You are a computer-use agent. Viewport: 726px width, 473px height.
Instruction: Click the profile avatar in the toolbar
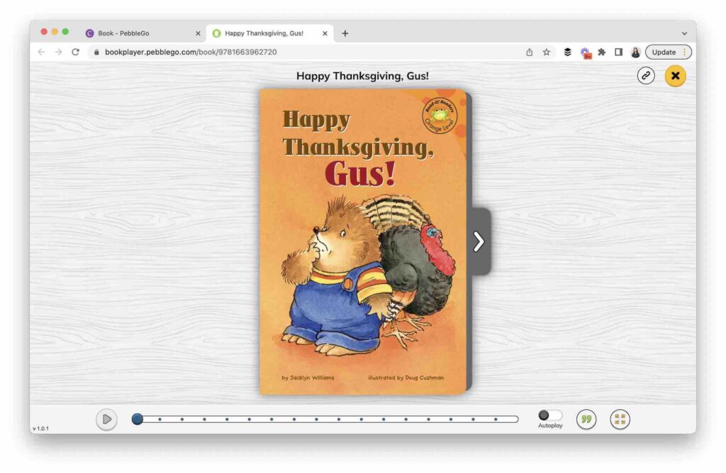point(635,52)
